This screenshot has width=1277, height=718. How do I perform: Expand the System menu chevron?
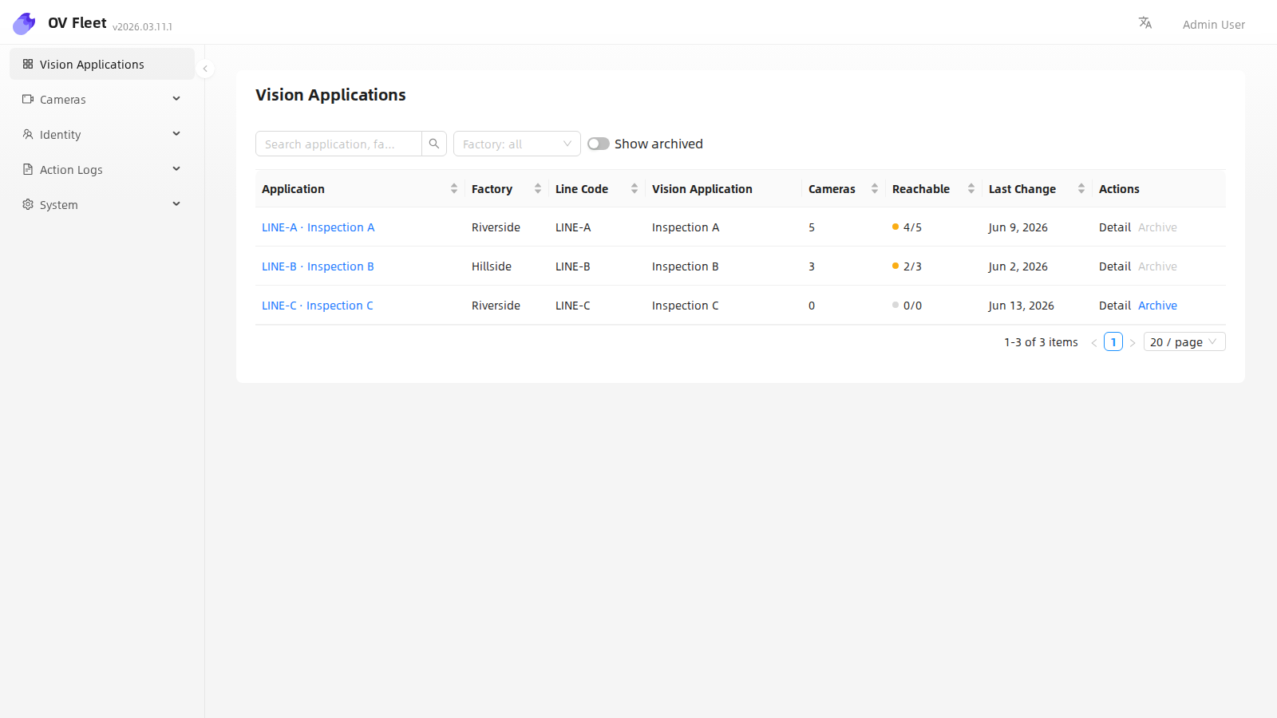[176, 204]
